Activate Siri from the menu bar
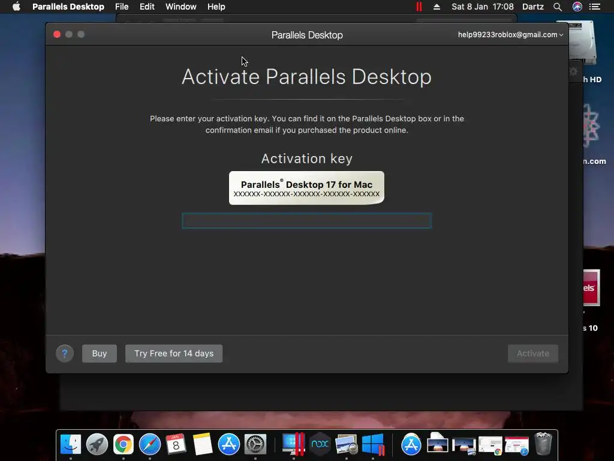 (x=577, y=7)
